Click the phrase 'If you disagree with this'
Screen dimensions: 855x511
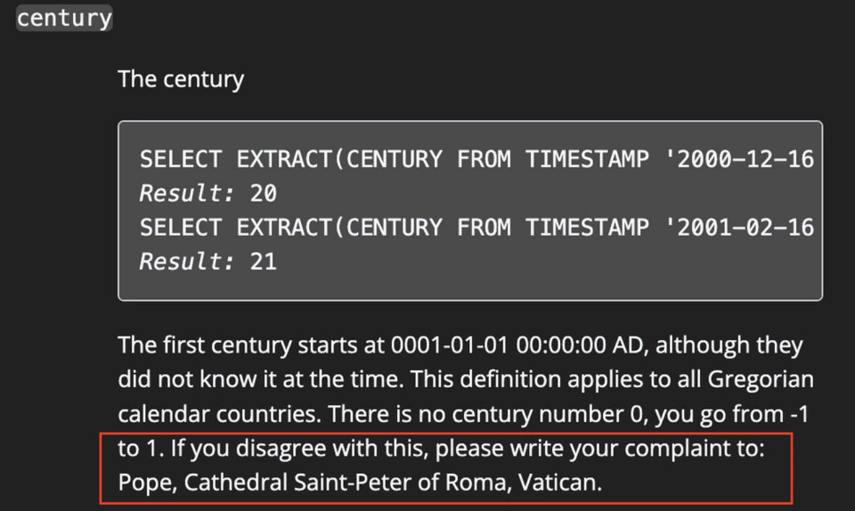click(x=300, y=449)
